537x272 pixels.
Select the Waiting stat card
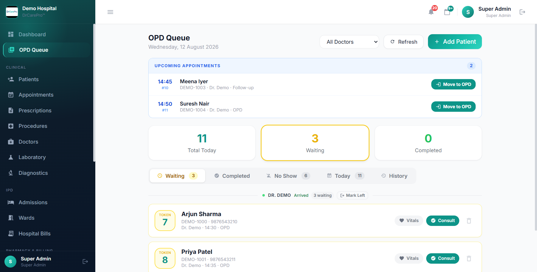[x=315, y=143]
